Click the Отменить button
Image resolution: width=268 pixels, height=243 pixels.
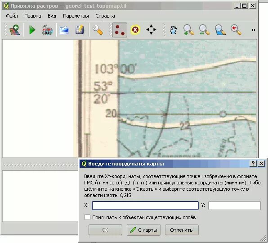click(182, 230)
